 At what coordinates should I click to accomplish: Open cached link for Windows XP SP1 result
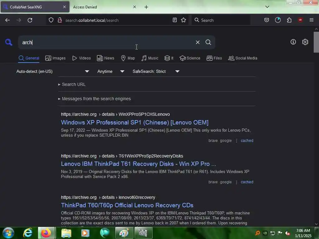coord(247,141)
